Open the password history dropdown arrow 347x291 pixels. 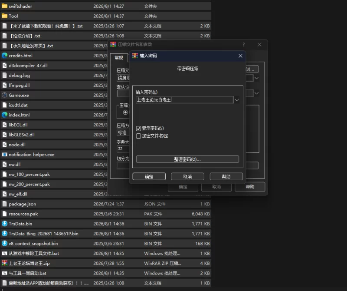(236, 100)
